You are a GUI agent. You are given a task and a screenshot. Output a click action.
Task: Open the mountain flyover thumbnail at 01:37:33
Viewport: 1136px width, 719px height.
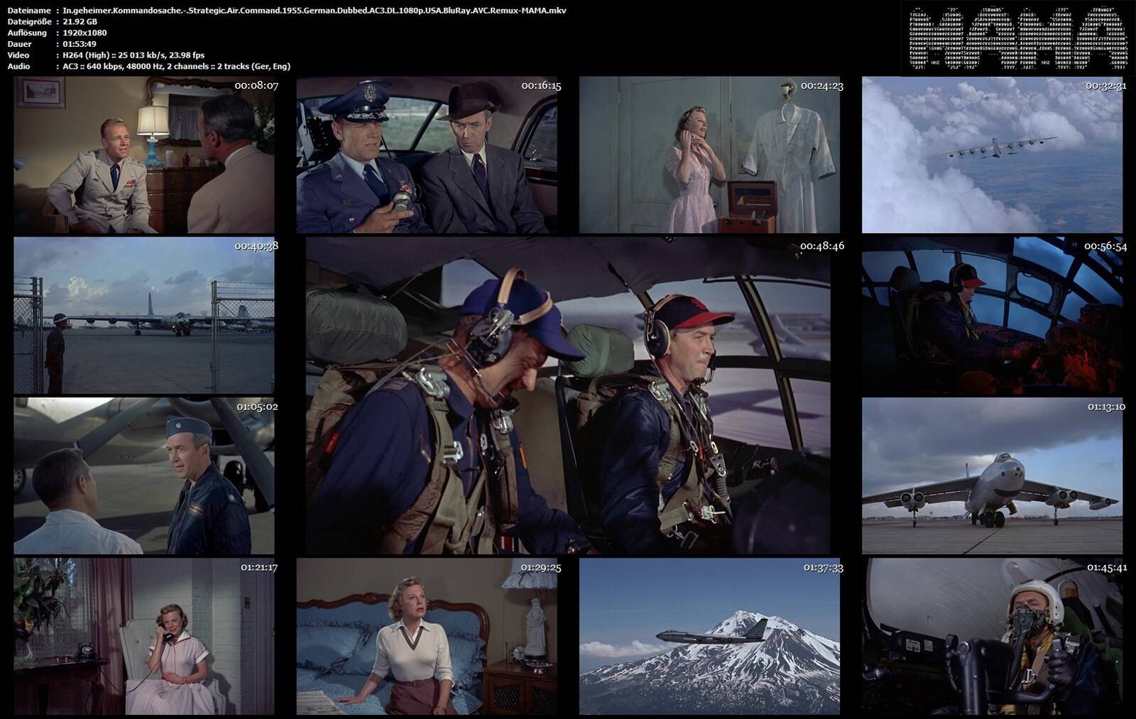(709, 637)
